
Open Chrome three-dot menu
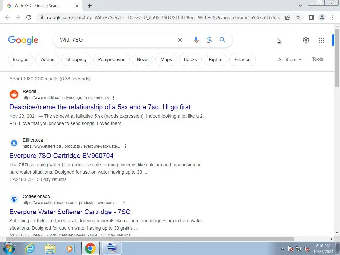(x=333, y=17)
